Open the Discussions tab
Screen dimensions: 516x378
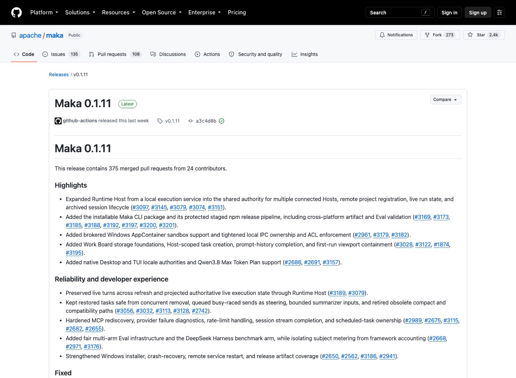pyautogui.click(x=168, y=54)
